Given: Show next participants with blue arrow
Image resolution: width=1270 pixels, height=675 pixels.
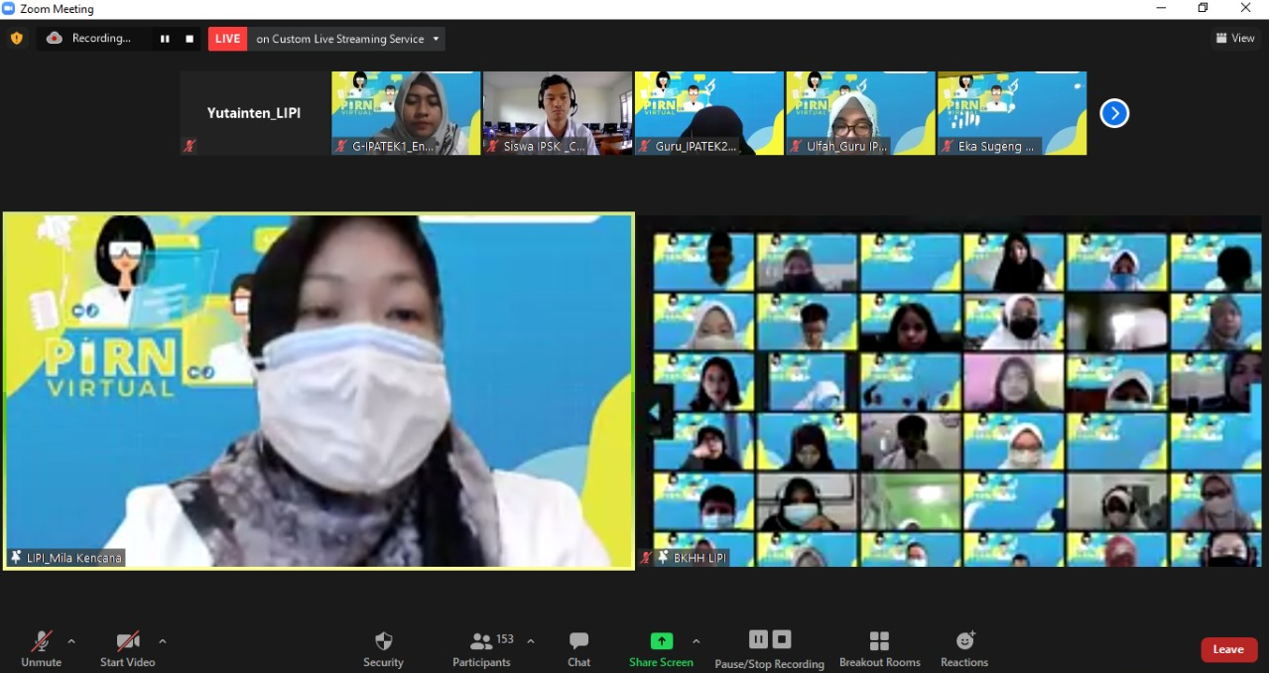Looking at the screenshot, I should (1114, 113).
